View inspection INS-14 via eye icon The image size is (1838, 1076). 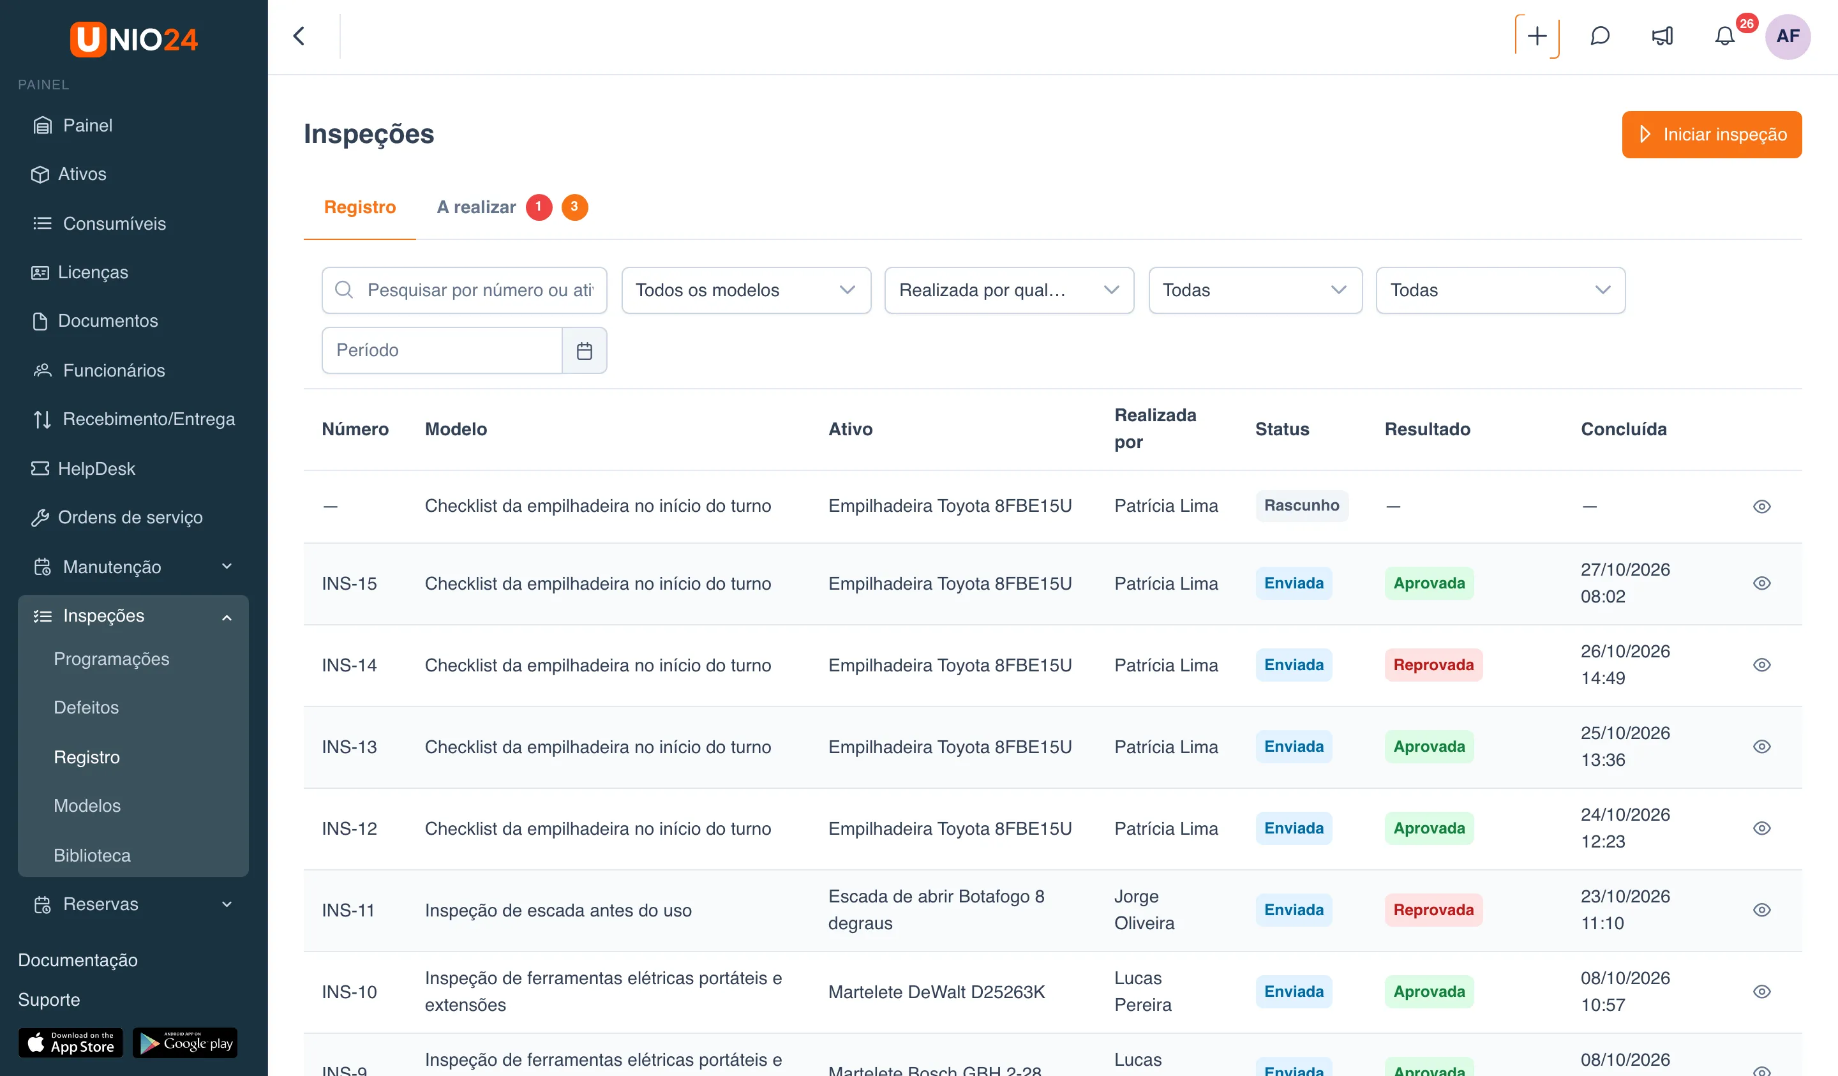pyautogui.click(x=1761, y=664)
